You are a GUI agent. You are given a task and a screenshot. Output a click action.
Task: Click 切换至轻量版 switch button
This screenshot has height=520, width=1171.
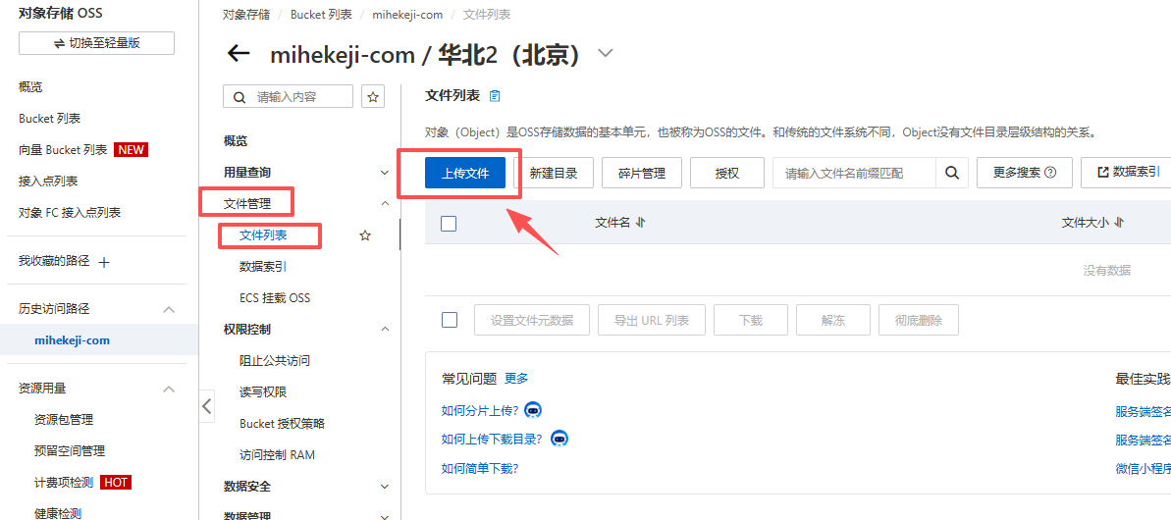coord(96,43)
